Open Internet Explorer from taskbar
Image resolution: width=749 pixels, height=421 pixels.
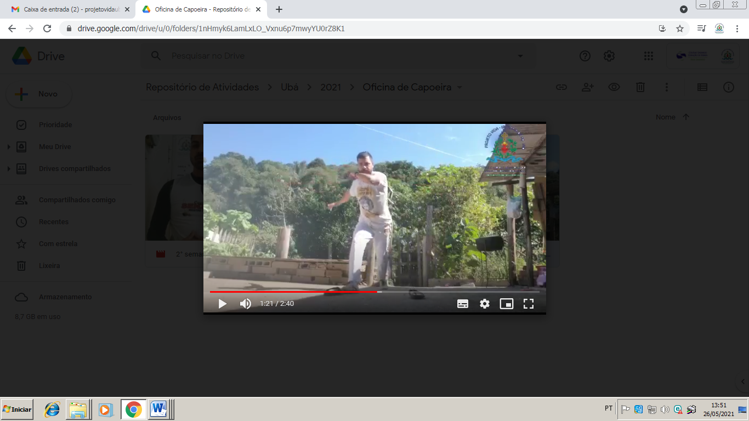pyautogui.click(x=52, y=409)
